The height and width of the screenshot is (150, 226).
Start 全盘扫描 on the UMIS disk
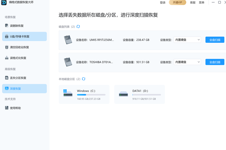pos(215,40)
